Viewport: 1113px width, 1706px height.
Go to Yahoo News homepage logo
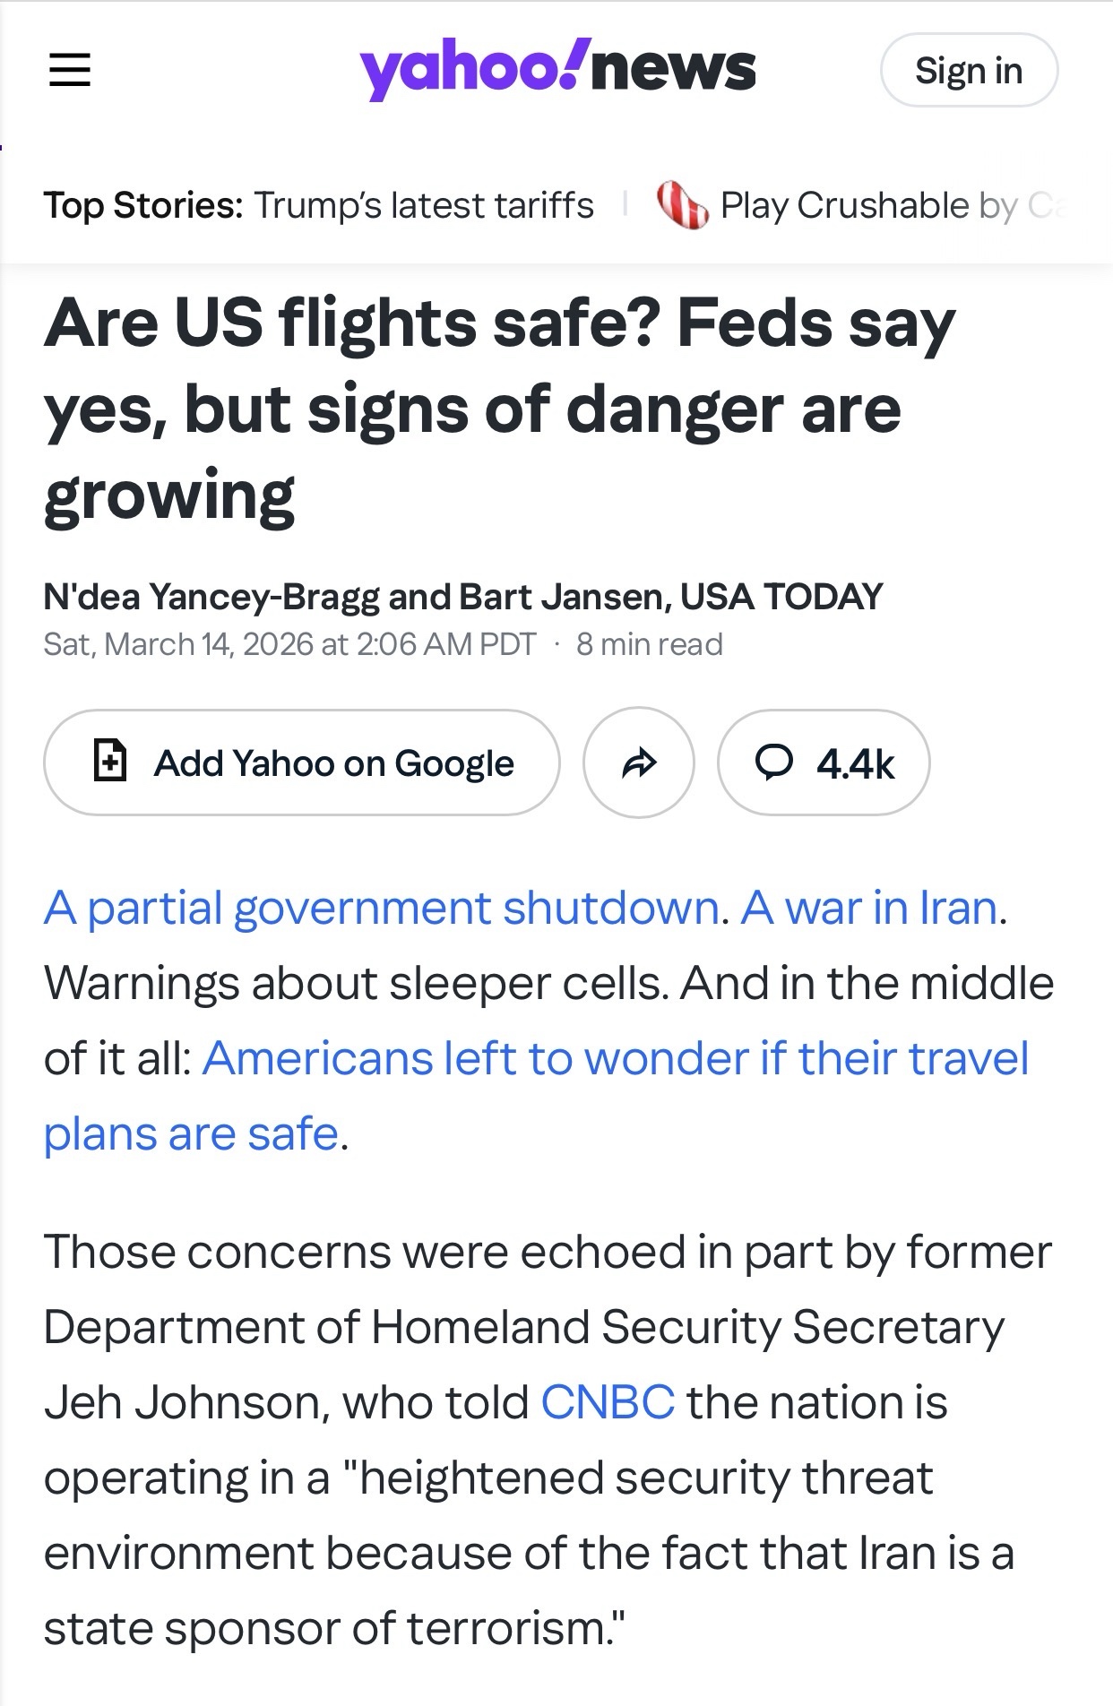pos(557,69)
